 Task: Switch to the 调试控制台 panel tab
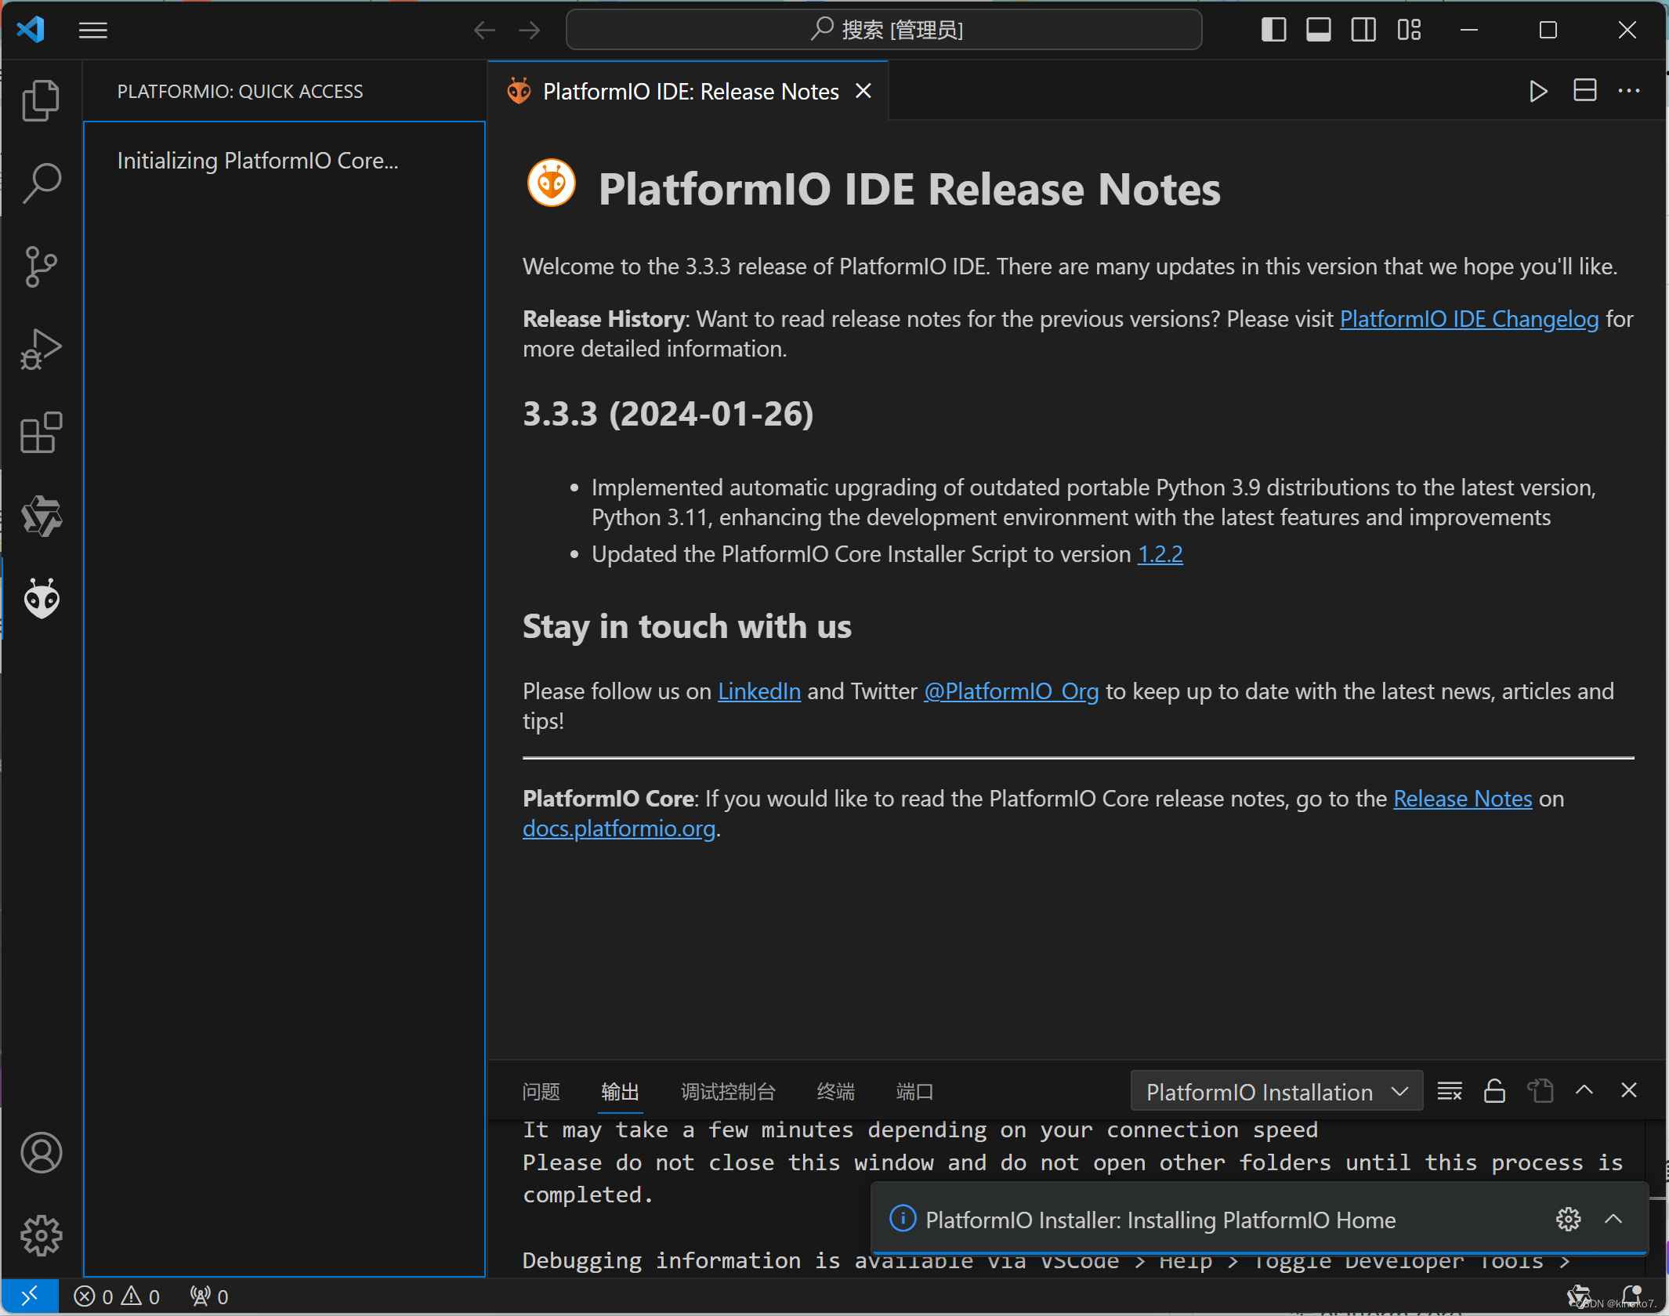tap(728, 1092)
